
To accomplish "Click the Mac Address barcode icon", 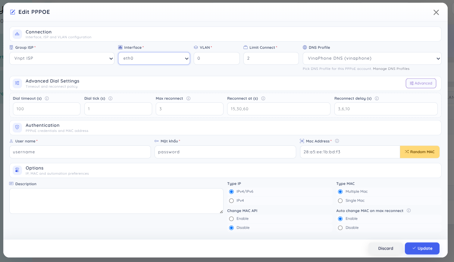I will click(x=302, y=141).
